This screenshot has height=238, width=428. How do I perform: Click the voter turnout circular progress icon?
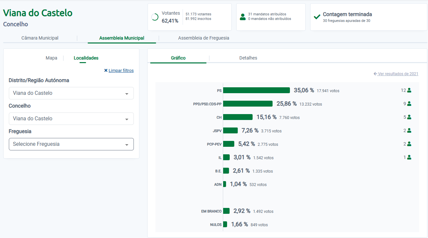pyautogui.click(x=155, y=17)
